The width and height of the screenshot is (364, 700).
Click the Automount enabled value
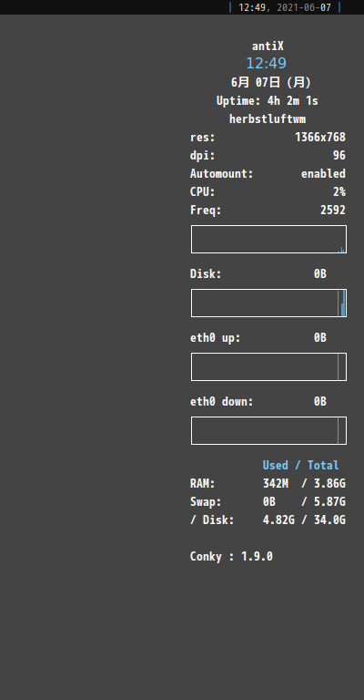[x=323, y=174]
